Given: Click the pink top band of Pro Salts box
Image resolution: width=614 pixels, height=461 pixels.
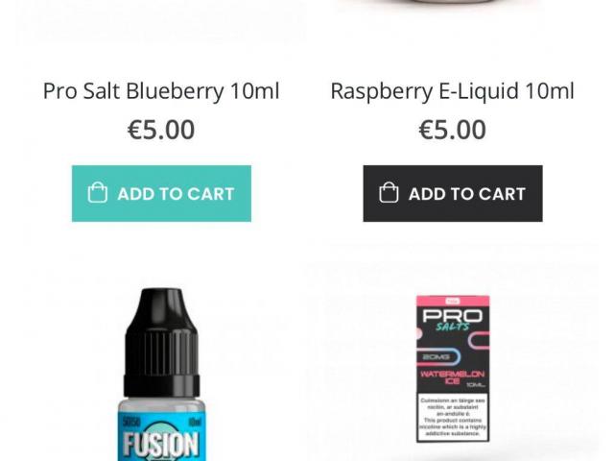Looking at the screenshot, I should (453, 301).
